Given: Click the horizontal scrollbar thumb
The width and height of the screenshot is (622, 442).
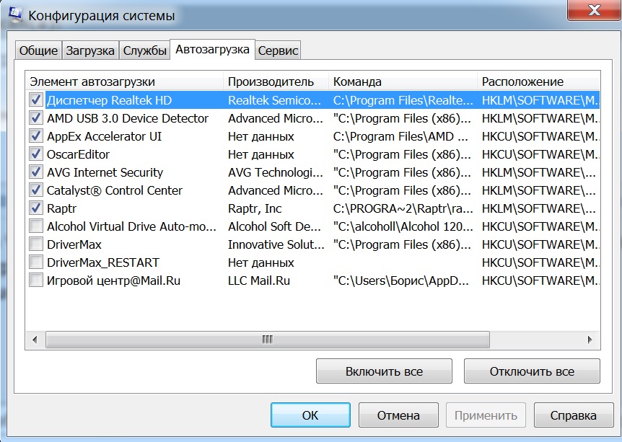Looking at the screenshot, I should click(268, 340).
